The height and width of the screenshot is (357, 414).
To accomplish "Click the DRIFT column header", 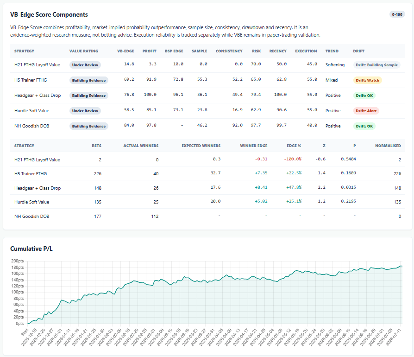I will coord(358,51).
